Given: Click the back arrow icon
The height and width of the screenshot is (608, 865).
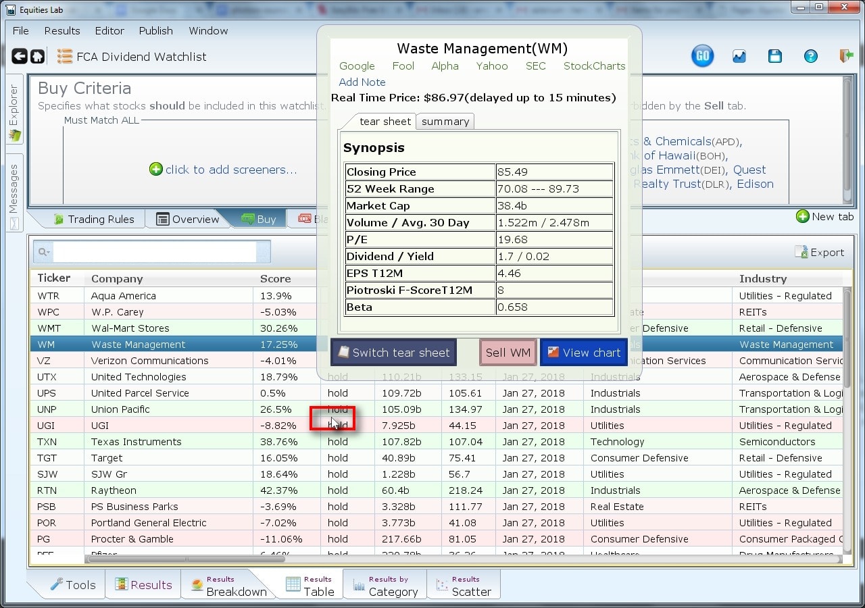Looking at the screenshot, I should coord(20,57).
